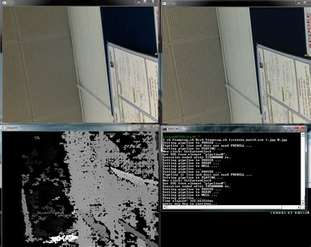Click the 'Press any key to continue...' line
311x247 pixels.
190,204
